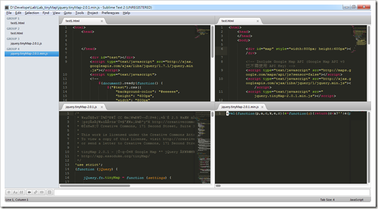Open the File menu
This screenshot has width=378, height=209.
[x=9, y=13]
